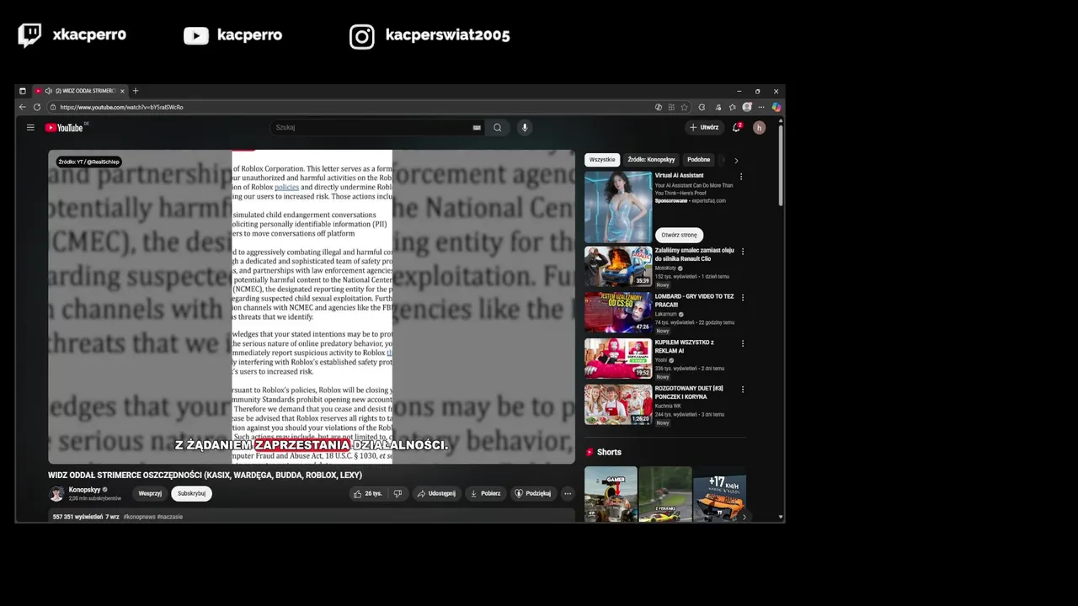1078x606 pixels.
Task: Click the Wesprzyj button
Action: [x=150, y=493]
